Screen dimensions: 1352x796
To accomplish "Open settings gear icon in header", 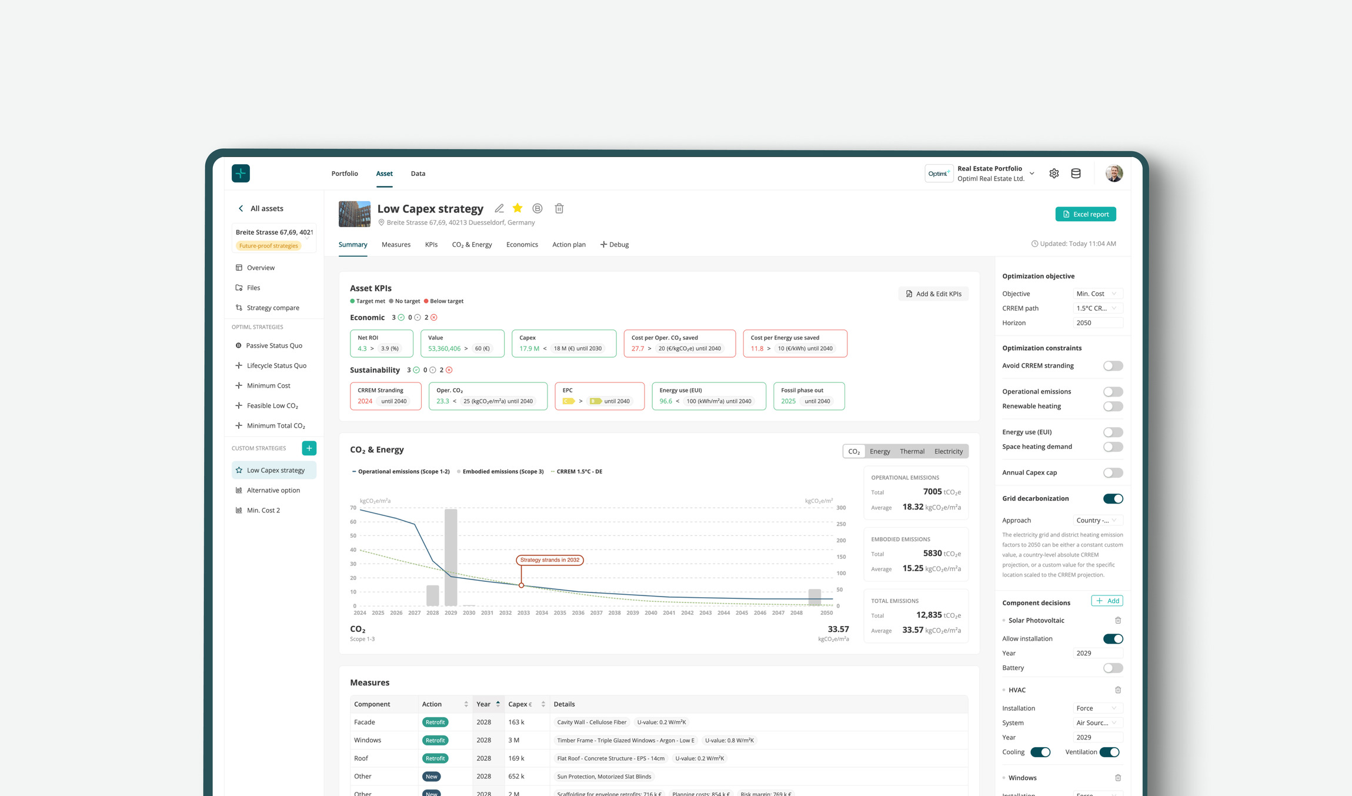I will coord(1054,174).
